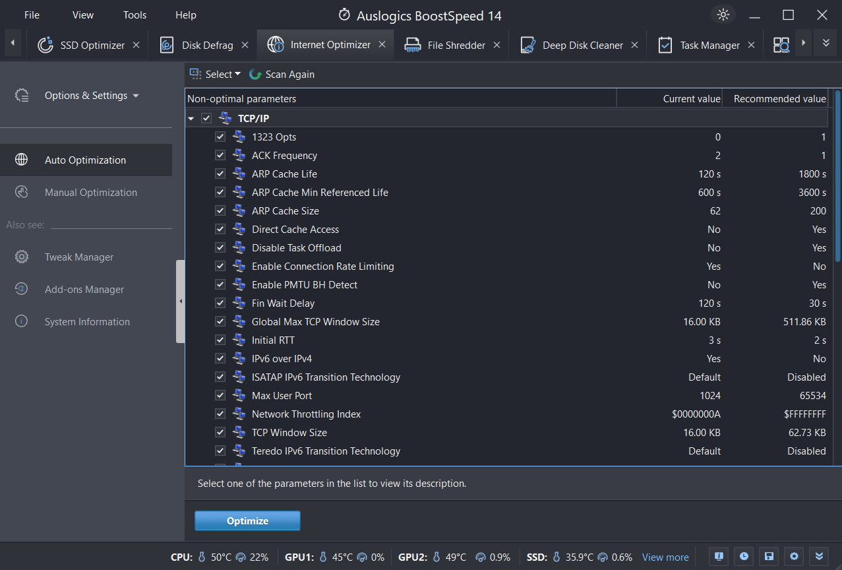Screen dimensions: 842x570
Task: Open the Tools menu
Action: (x=135, y=15)
